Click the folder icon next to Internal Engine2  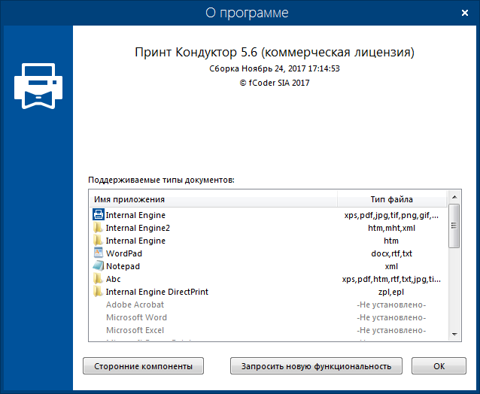(x=98, y=228)
